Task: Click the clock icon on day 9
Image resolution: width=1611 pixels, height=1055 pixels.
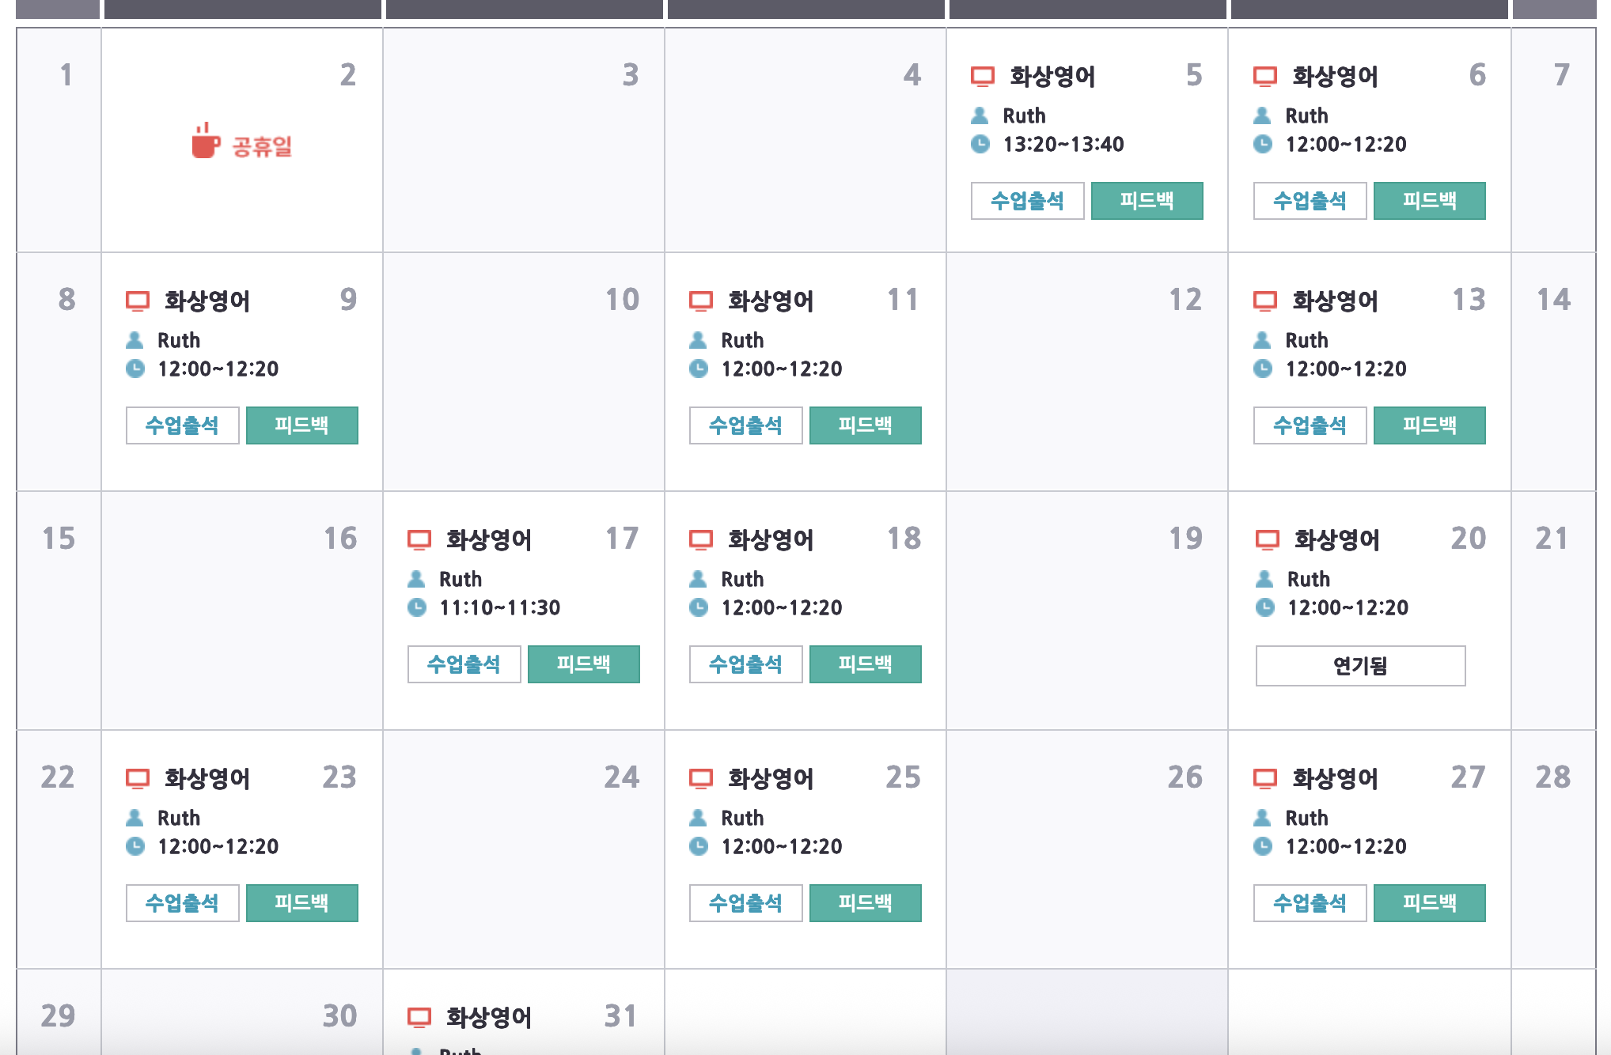Action: [135, 369]
